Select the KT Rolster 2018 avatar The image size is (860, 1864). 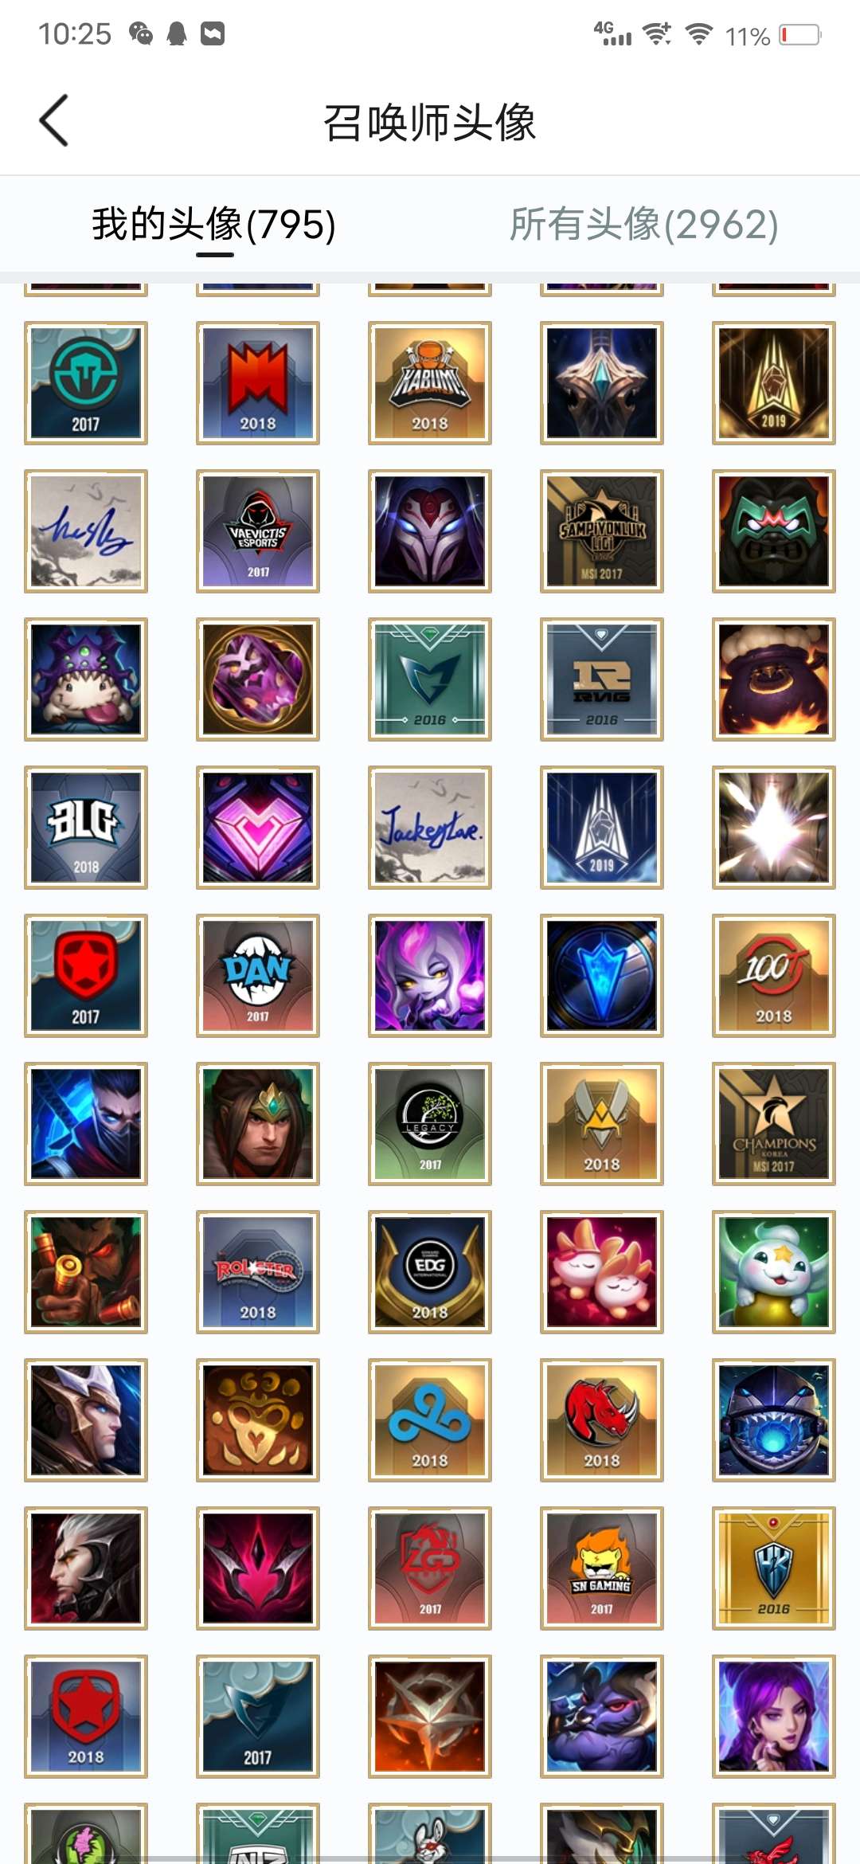click(x=258, y=1272)
